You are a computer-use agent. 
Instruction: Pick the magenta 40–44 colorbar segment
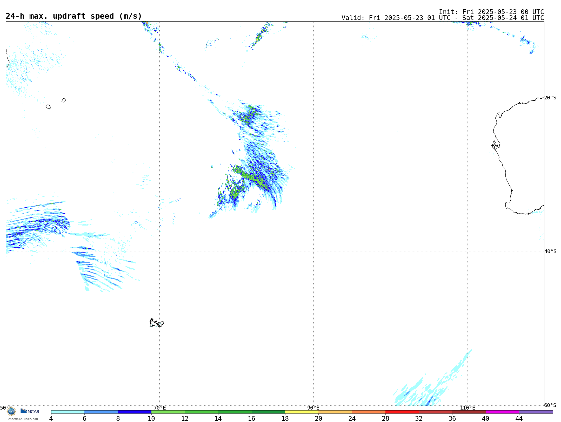pyautogui.click(x=502, y=412)
